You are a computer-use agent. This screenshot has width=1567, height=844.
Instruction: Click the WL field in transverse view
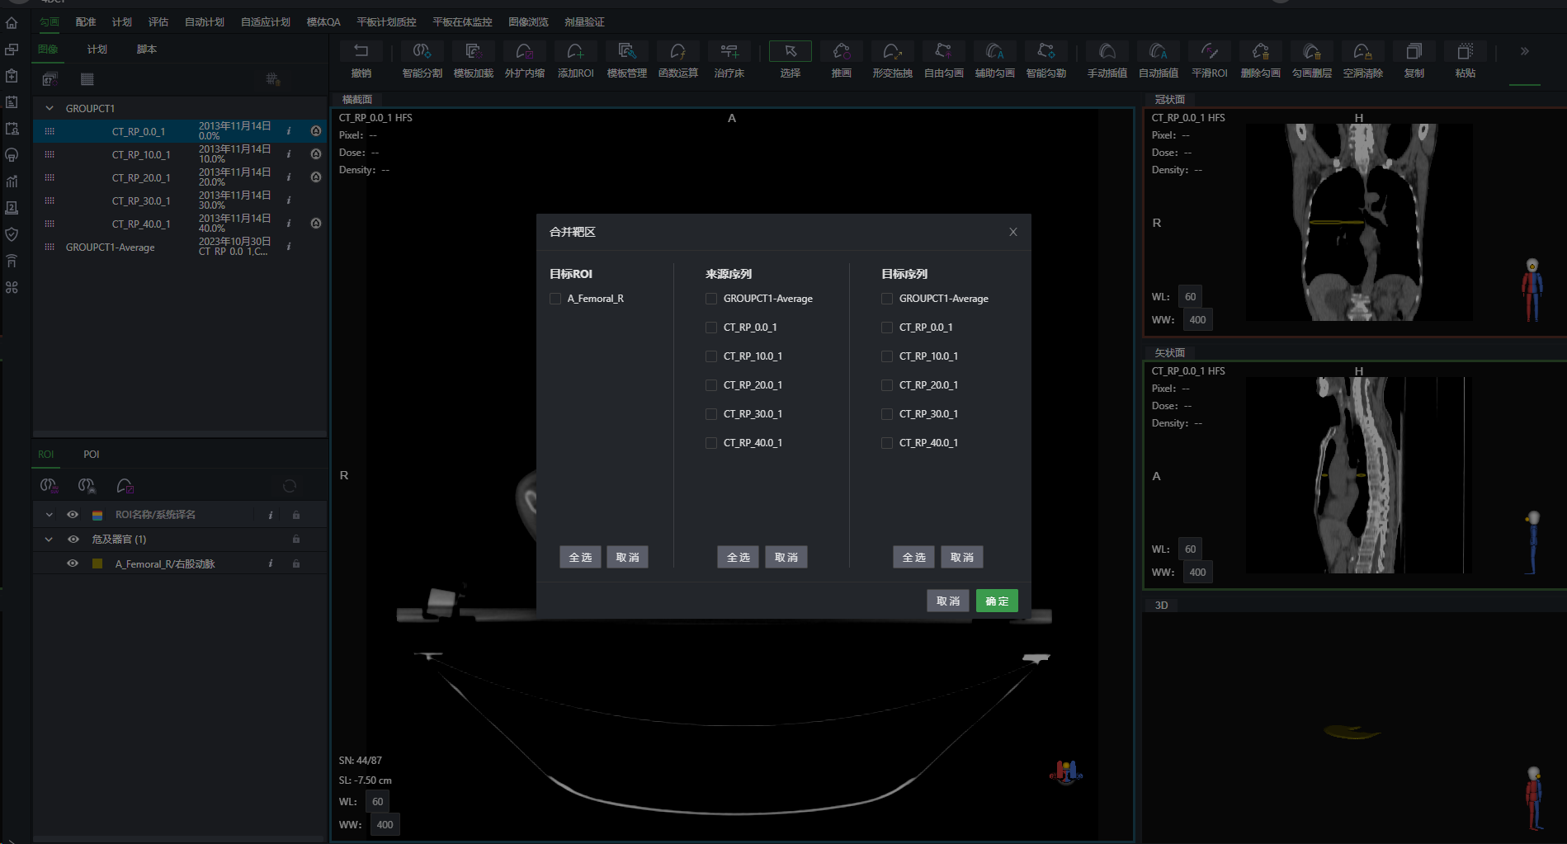377,802
